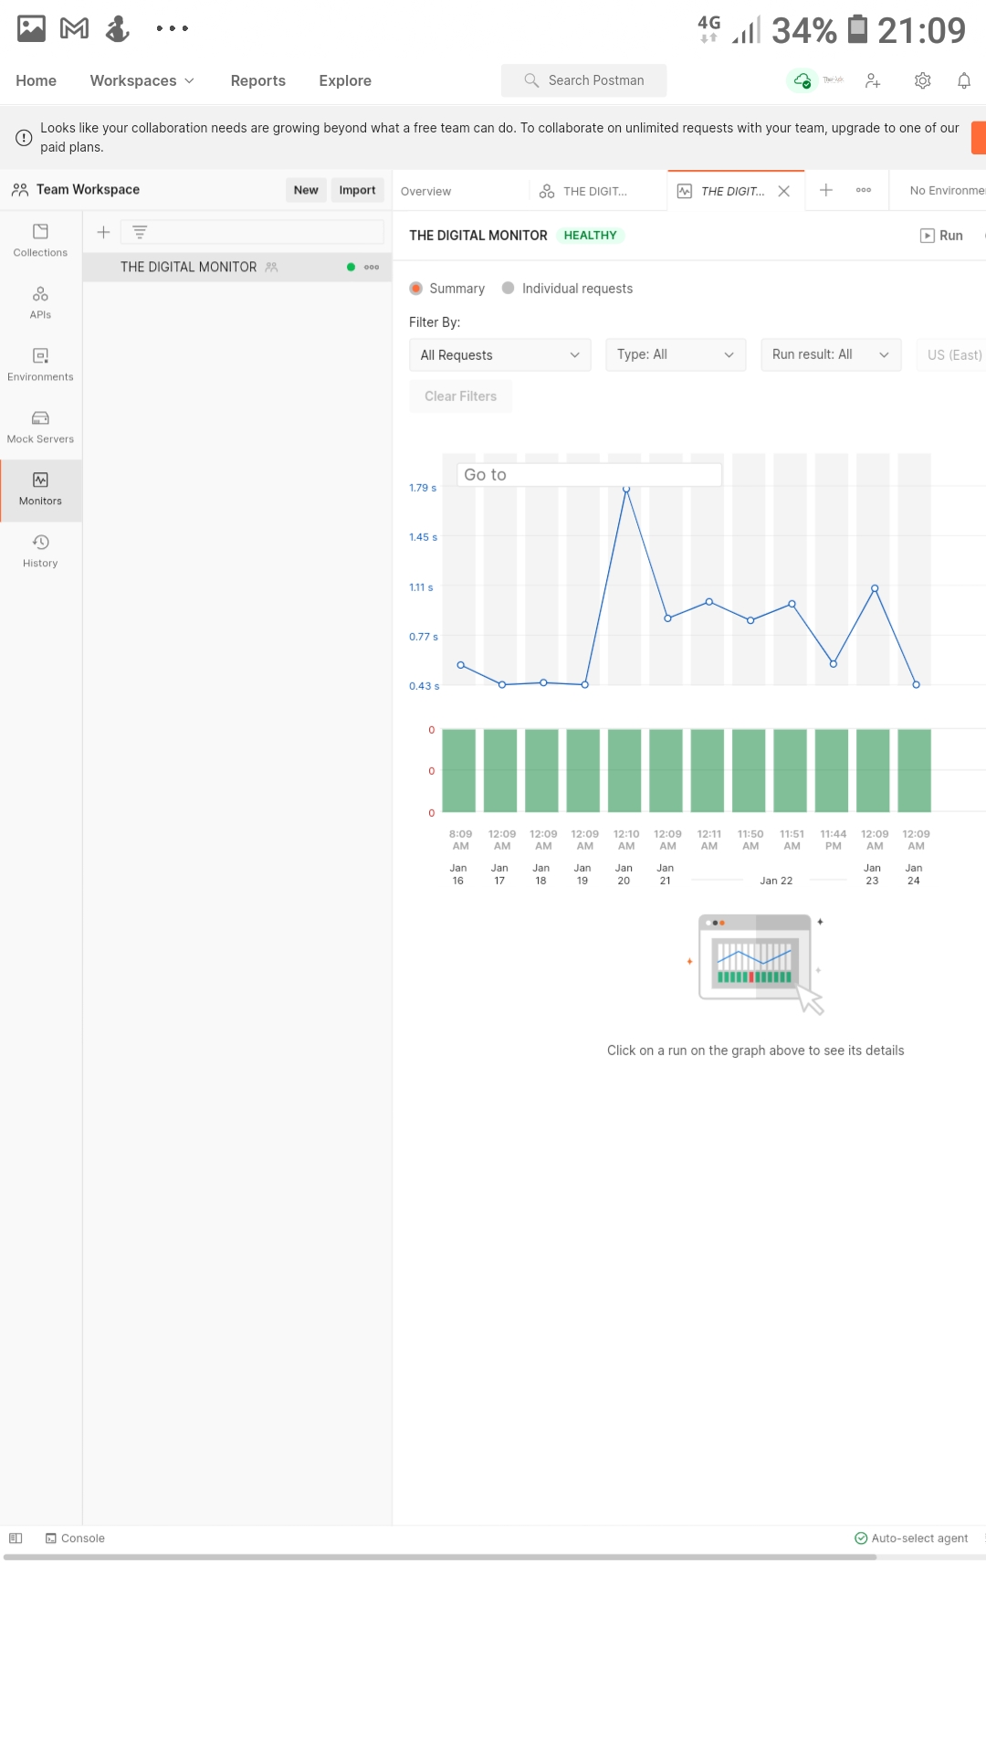Click the Team Workspace title
The height and width of the screenshot is (1754, 986).
point(88,190)
